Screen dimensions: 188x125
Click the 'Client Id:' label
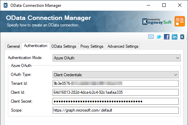[18, 92]
